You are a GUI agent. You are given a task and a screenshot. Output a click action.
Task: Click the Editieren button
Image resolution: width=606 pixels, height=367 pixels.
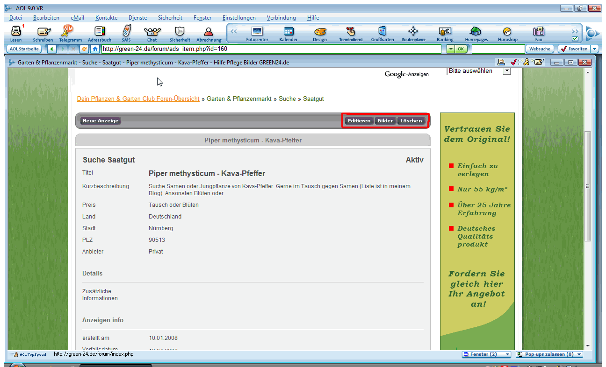pyautogui.click(x=359, y=121)
